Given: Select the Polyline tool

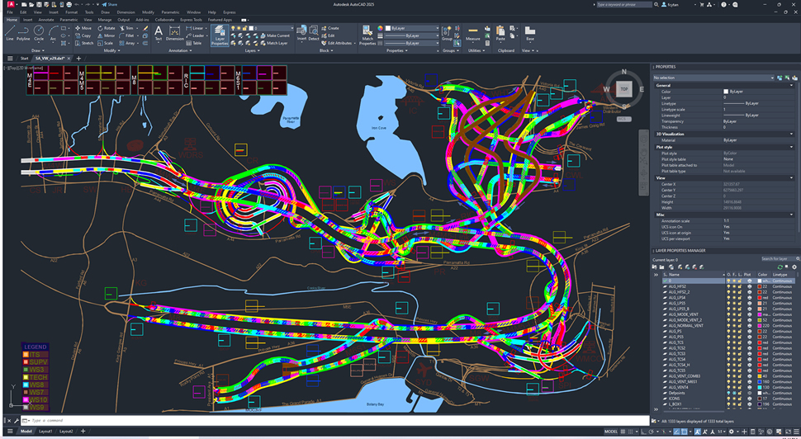Looking at the screenshot, I should click(x=23, y=32).
